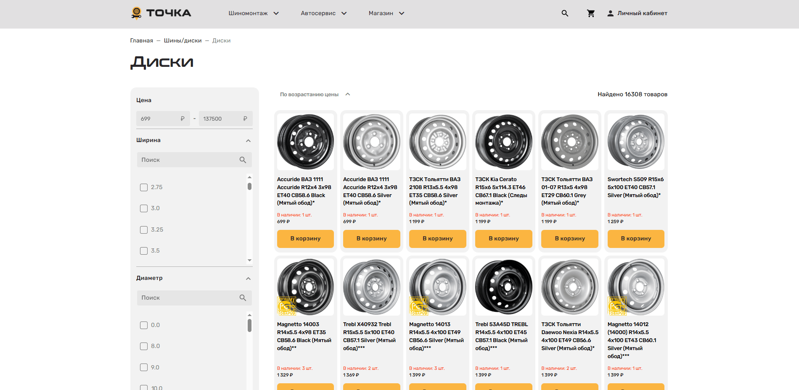Image resolution: width=799 pixels, height=390 pixels.
Task: Click the user profile icon in header
Action: point(610,13)
